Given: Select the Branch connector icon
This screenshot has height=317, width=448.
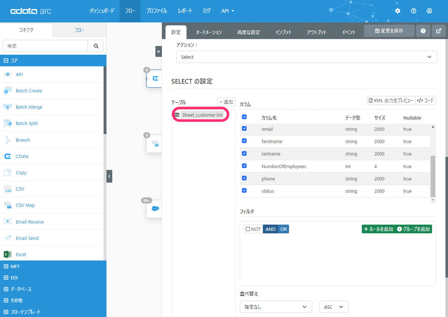Looking at the screenshot, I should point(8,140).
